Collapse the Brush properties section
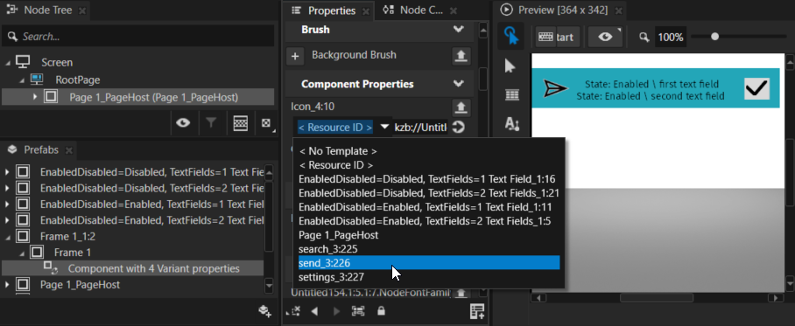The width and height of the screenshot is (795, 326). 458,30
